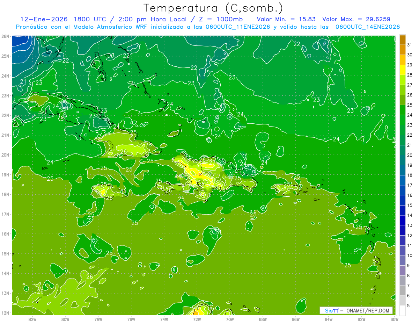Image resolution: width=419 pixels, height=324 pixels.
Task: Click latitude axis label 21N
Action: click(5, 135)
